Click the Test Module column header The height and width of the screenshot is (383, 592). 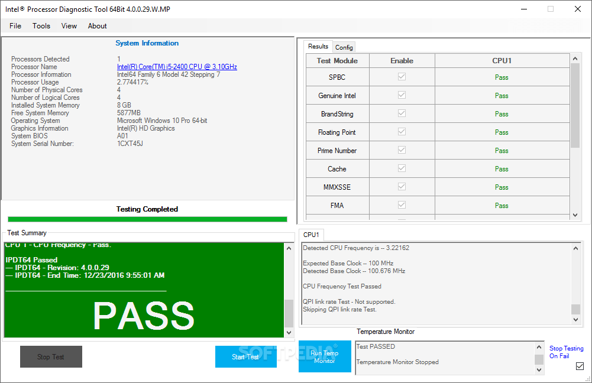337,61
